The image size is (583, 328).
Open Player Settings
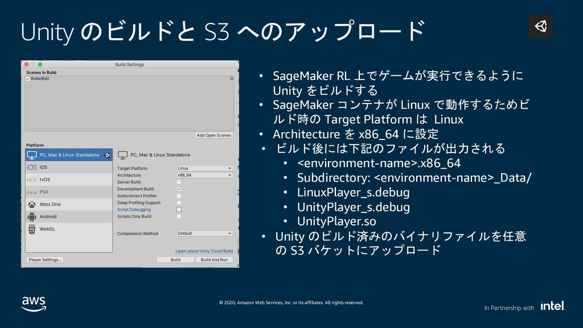[44, 260]
